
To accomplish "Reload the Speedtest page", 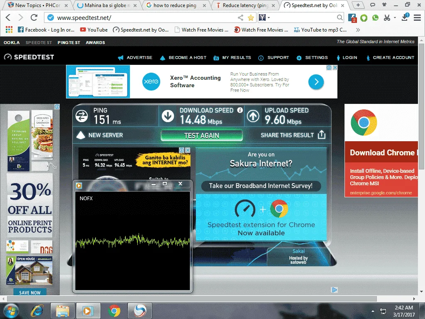I will [34, 17].
